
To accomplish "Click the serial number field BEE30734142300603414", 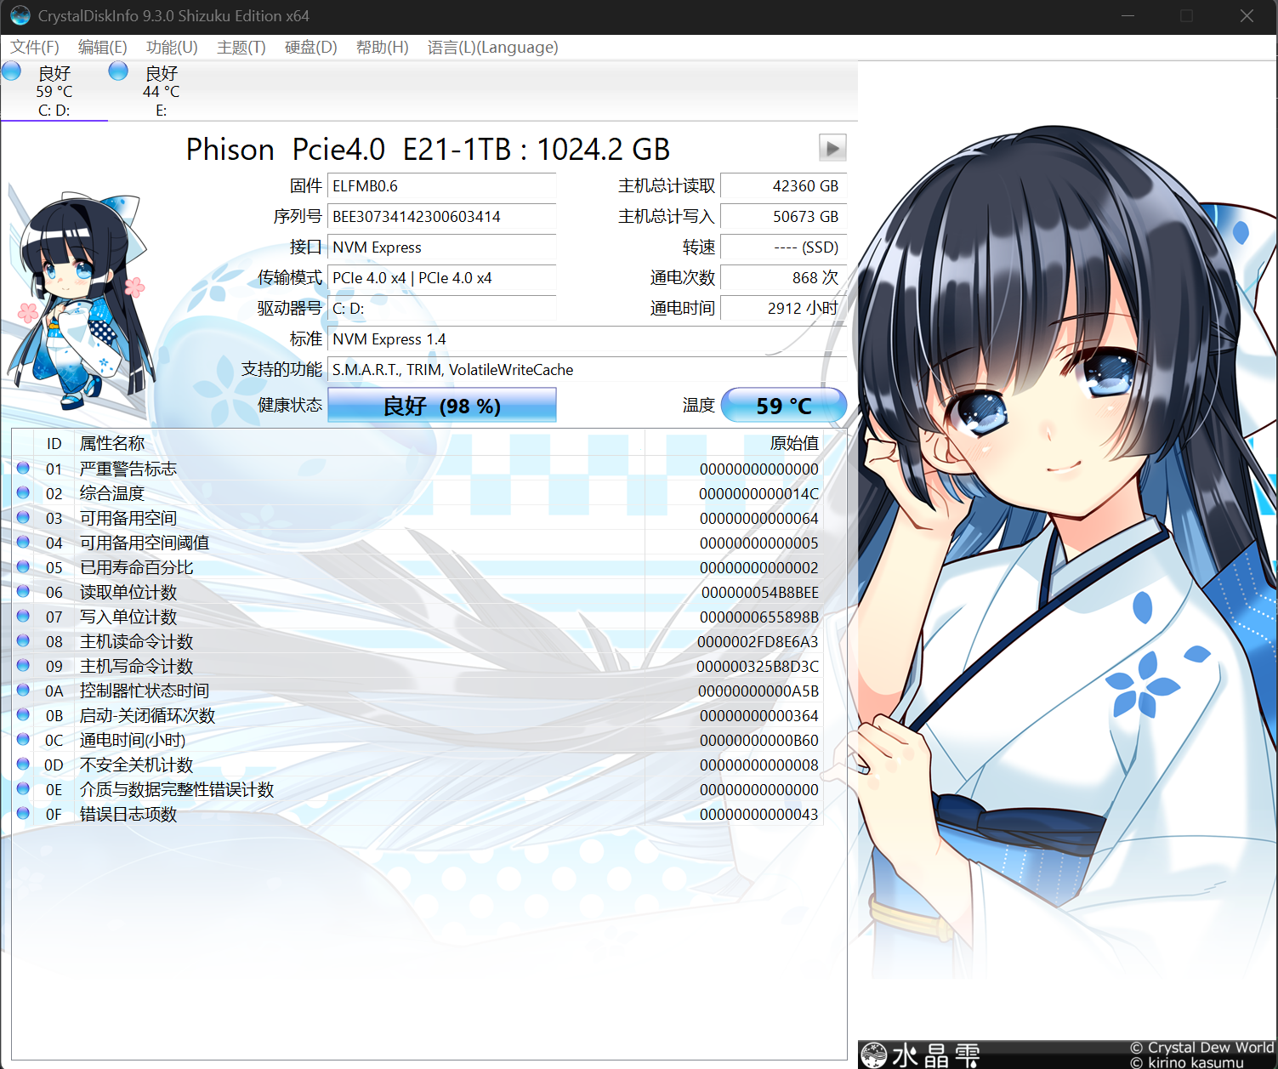I will click(x=441, y=217).
